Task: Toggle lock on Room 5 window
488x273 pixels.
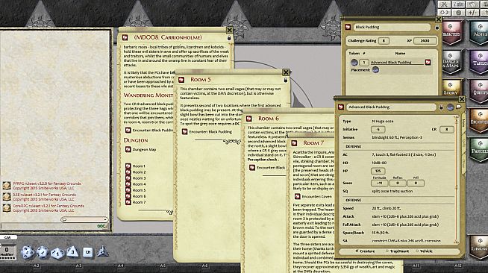Action: coord(285,80)
